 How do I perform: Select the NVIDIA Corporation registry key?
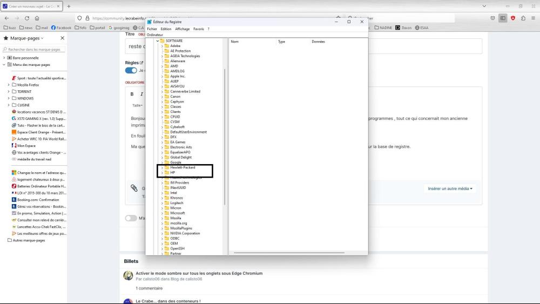pos(185,233)
